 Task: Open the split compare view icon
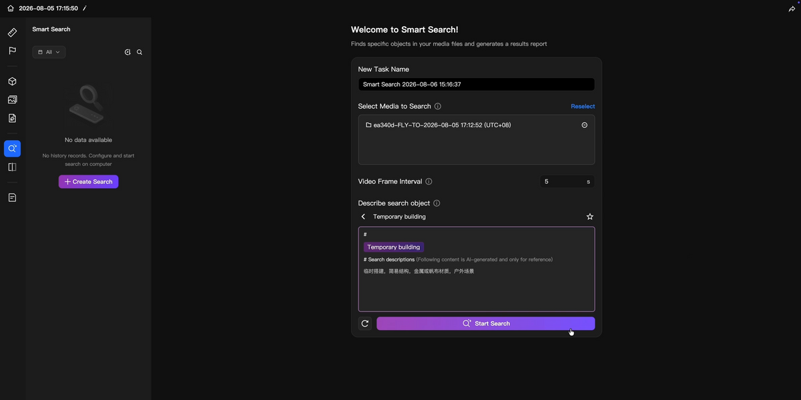coord(12,167)
